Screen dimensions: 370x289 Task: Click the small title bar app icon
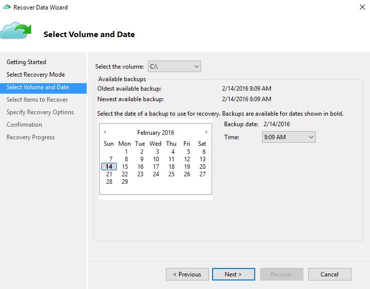7,7
